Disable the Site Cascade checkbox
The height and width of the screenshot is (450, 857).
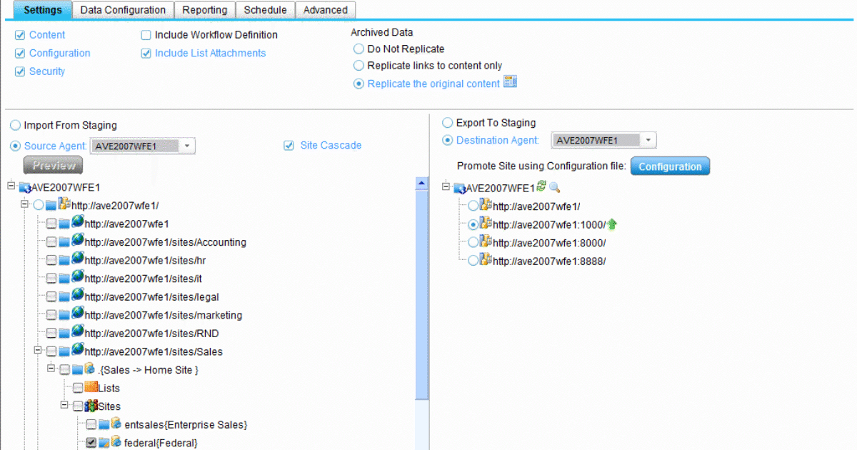tap(289, 145)
